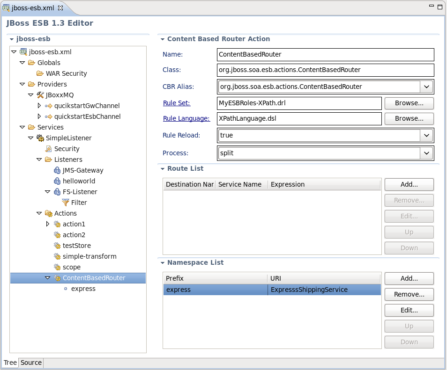Click the Name input field
This screenshot has height=370, width=447.
click(x=326, y=55)
